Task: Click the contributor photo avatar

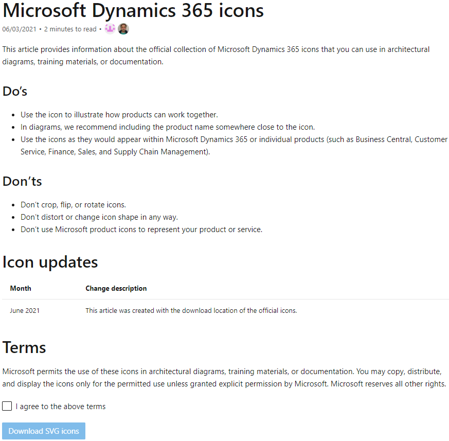Action: [x=123, y=29]
